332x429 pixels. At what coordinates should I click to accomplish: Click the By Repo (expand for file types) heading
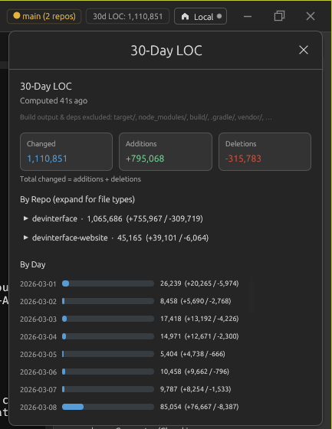click(77, 199)
